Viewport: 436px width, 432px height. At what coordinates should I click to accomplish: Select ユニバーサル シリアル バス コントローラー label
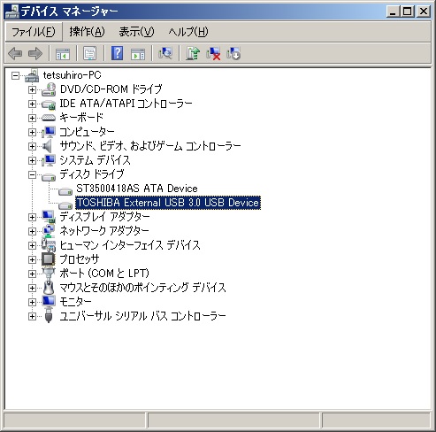coord(142,316)
